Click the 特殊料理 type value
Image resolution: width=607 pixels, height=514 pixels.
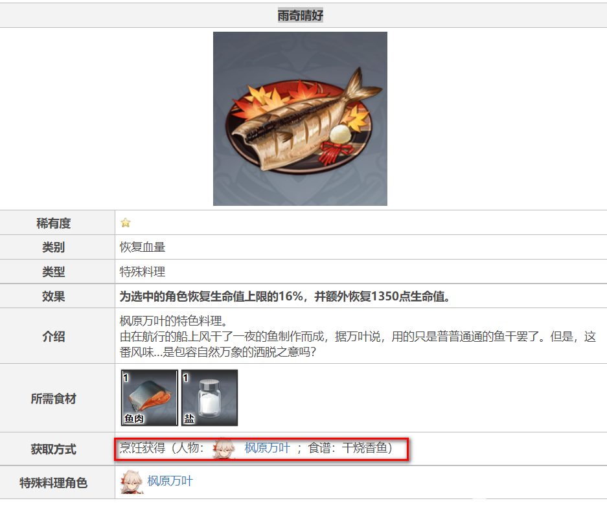[143, 272]
